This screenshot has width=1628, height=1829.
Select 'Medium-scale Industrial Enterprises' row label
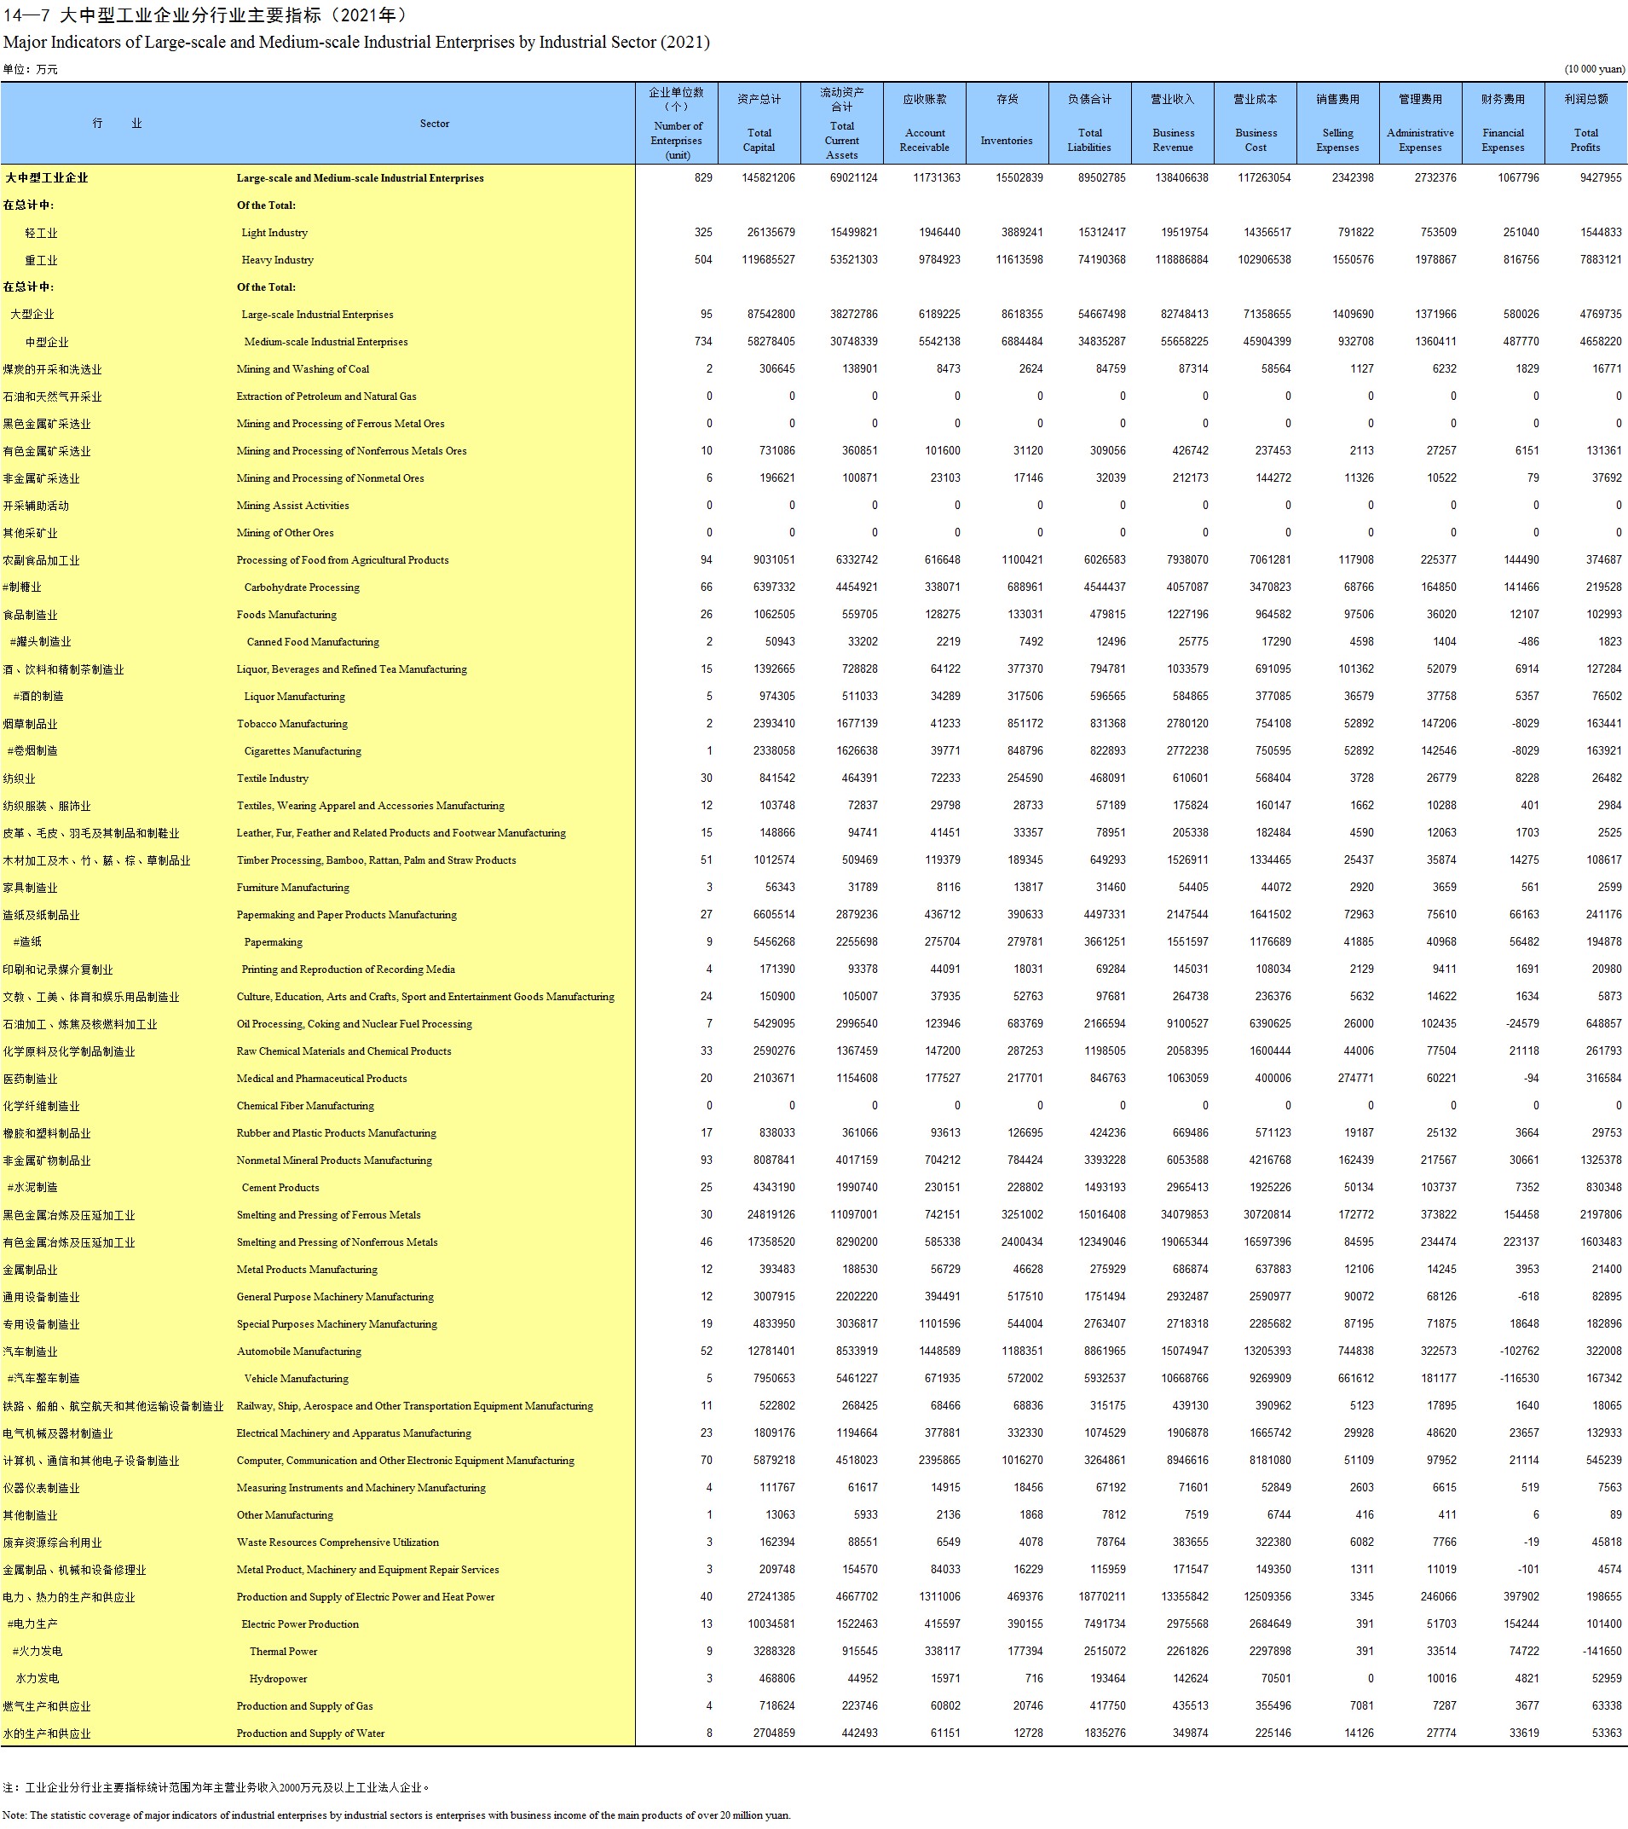pyautogui.click(x=326, y=342)
